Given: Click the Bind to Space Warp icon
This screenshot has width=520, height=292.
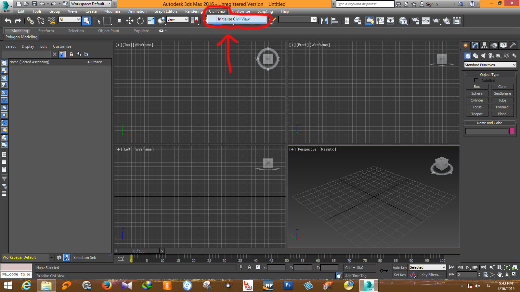Looking at the screenshot, I should tap(51, 21).
